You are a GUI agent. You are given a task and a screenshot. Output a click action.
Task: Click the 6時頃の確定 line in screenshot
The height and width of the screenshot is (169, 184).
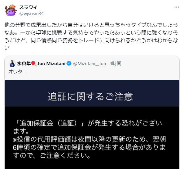[x=89, y=147]
